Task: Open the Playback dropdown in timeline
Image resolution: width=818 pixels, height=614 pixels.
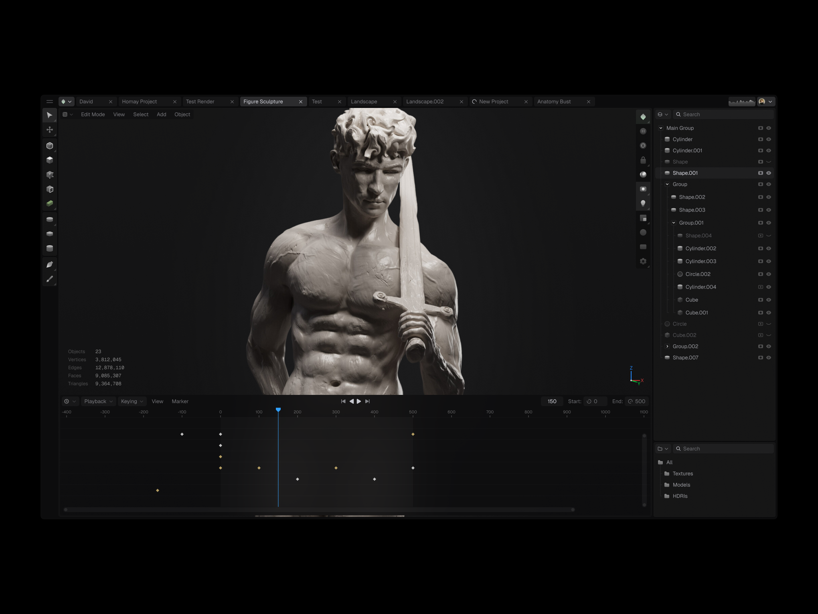Action: point(98,401)
